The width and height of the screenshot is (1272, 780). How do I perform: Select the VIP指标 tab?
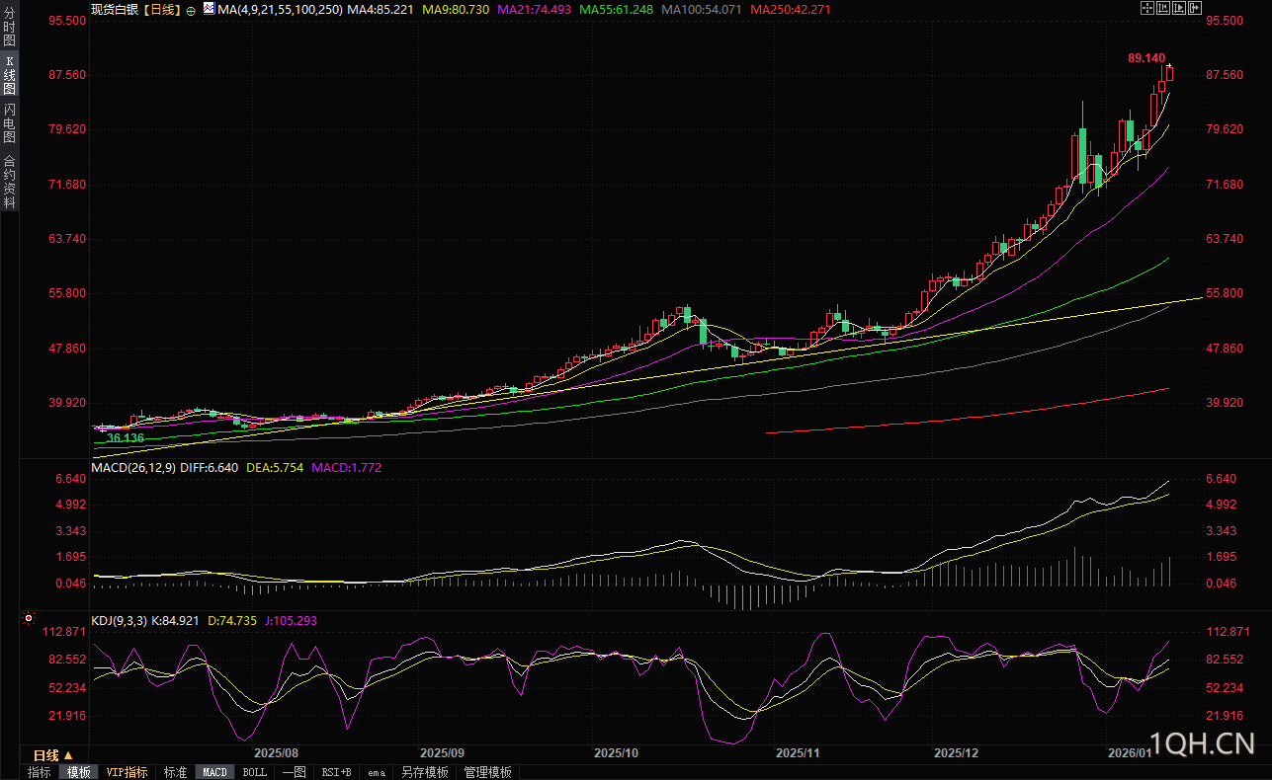pyautogui.click(x=127, y=772)
